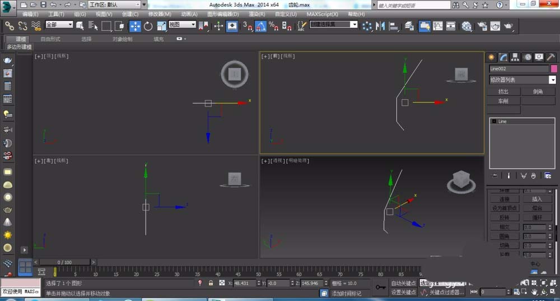
Task: Click the Link selection tool
Action: (x=9, y=26)
